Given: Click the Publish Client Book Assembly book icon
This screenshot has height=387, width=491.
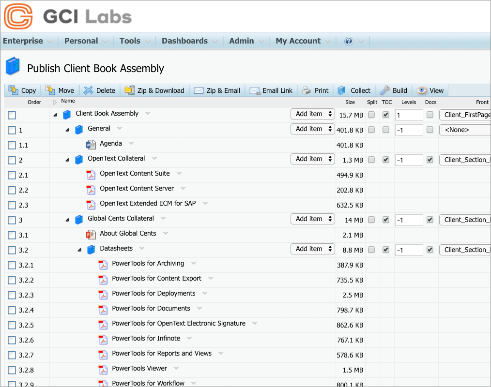Looking at the screenshot, I should coord(13,66).
